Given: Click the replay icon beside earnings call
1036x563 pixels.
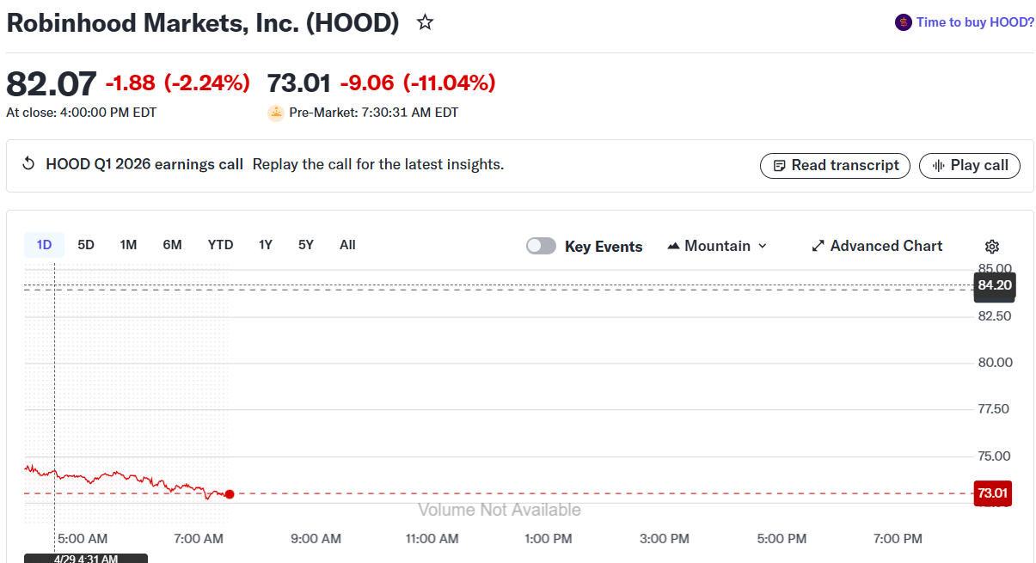Looking at the screenshot, I should click(x=28, y=164).
